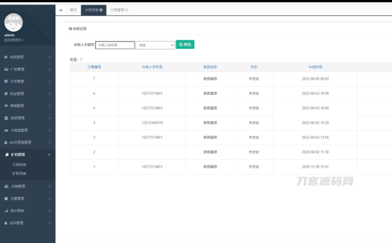Viewport: 392px width, 243px height.
Task: Collapse 矿机管理 using its down chevron
Action: click(x=49, y=155)
